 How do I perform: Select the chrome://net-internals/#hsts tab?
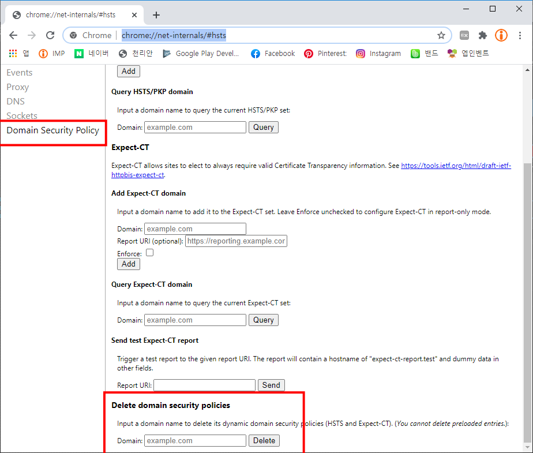(x=74, y=15)
